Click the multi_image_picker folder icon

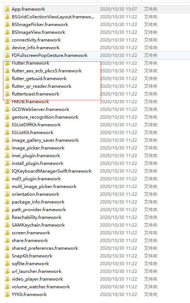coord(7,187)
